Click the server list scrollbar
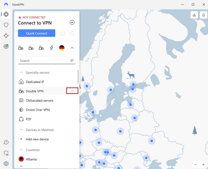This screenshot has width=208, height=169. 78,77
